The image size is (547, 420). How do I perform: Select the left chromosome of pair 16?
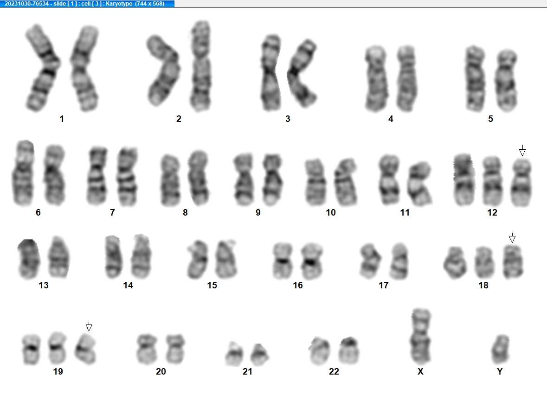pyautogui.click(x=283, y=261)
